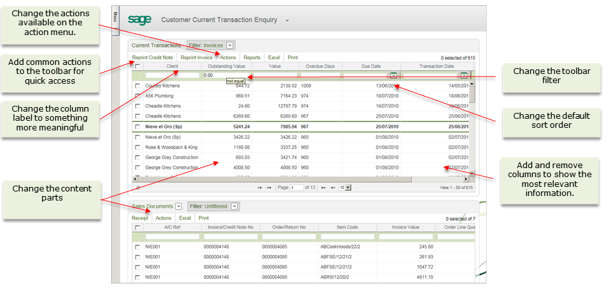The height and width of the screenshot is (294, 614).
Task: Open the Transaction Date filter calendar icon
Action: point(464,75)
